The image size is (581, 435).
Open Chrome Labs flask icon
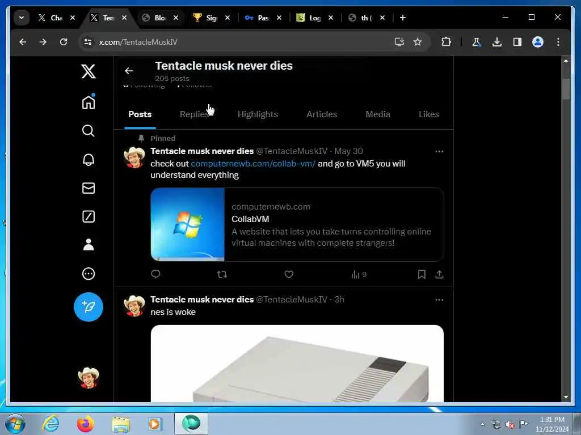click(x=477, y=42)
